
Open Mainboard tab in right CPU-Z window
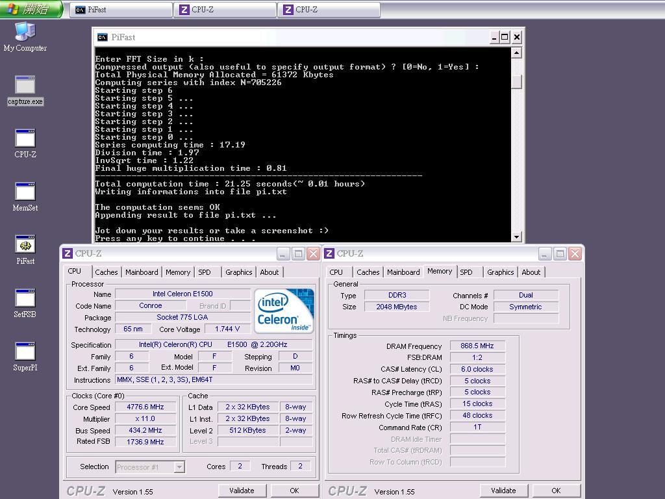tap(403, 272)
